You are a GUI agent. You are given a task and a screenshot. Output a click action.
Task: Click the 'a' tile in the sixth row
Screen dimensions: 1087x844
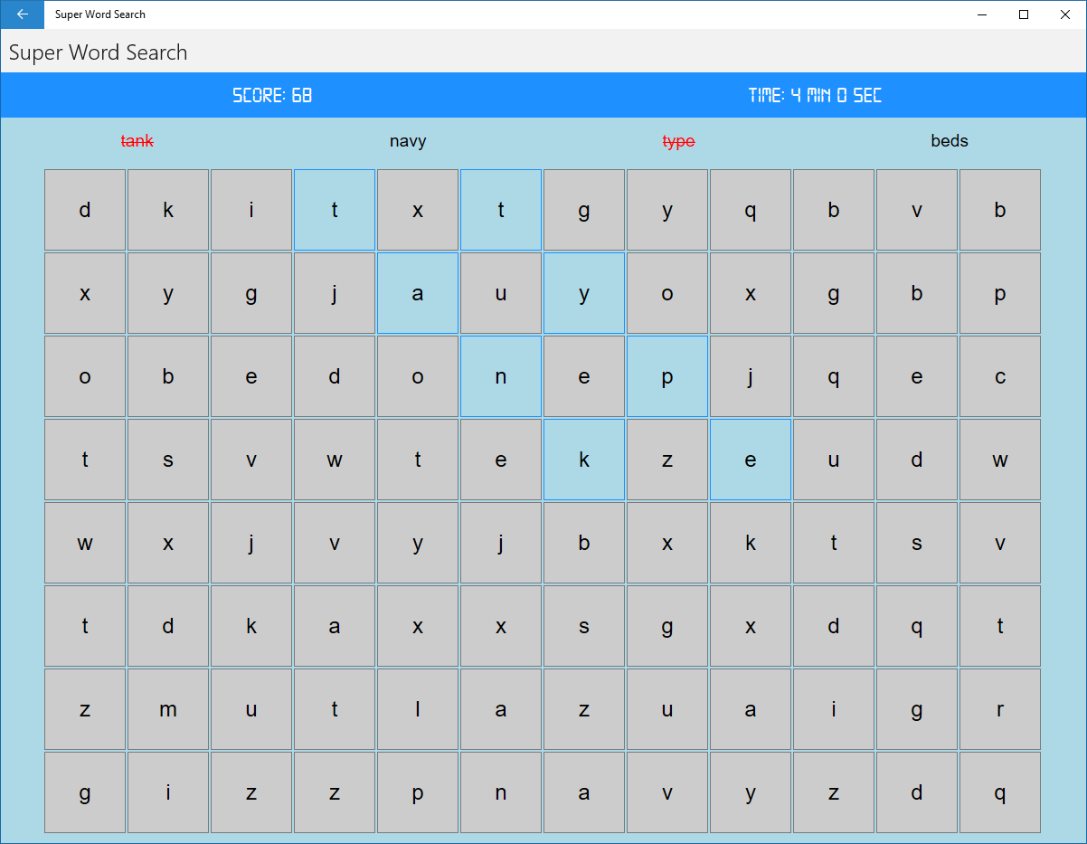pos(335,626)
